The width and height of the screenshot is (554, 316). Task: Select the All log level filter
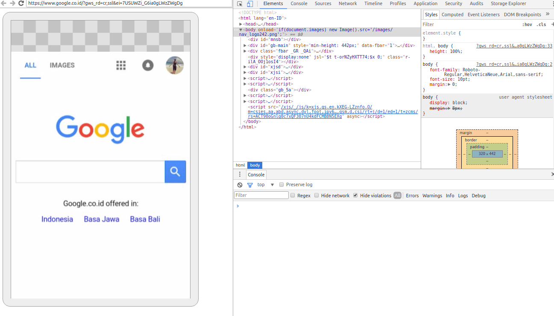[398, 196]
